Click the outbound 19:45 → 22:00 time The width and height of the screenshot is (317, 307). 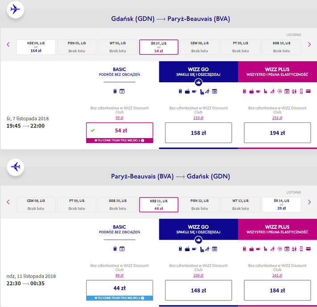tap(25, 126)
